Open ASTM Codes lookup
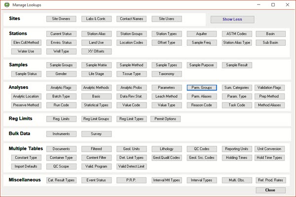The height and width of the screenshot is (197, 296). tap(237, 34)
